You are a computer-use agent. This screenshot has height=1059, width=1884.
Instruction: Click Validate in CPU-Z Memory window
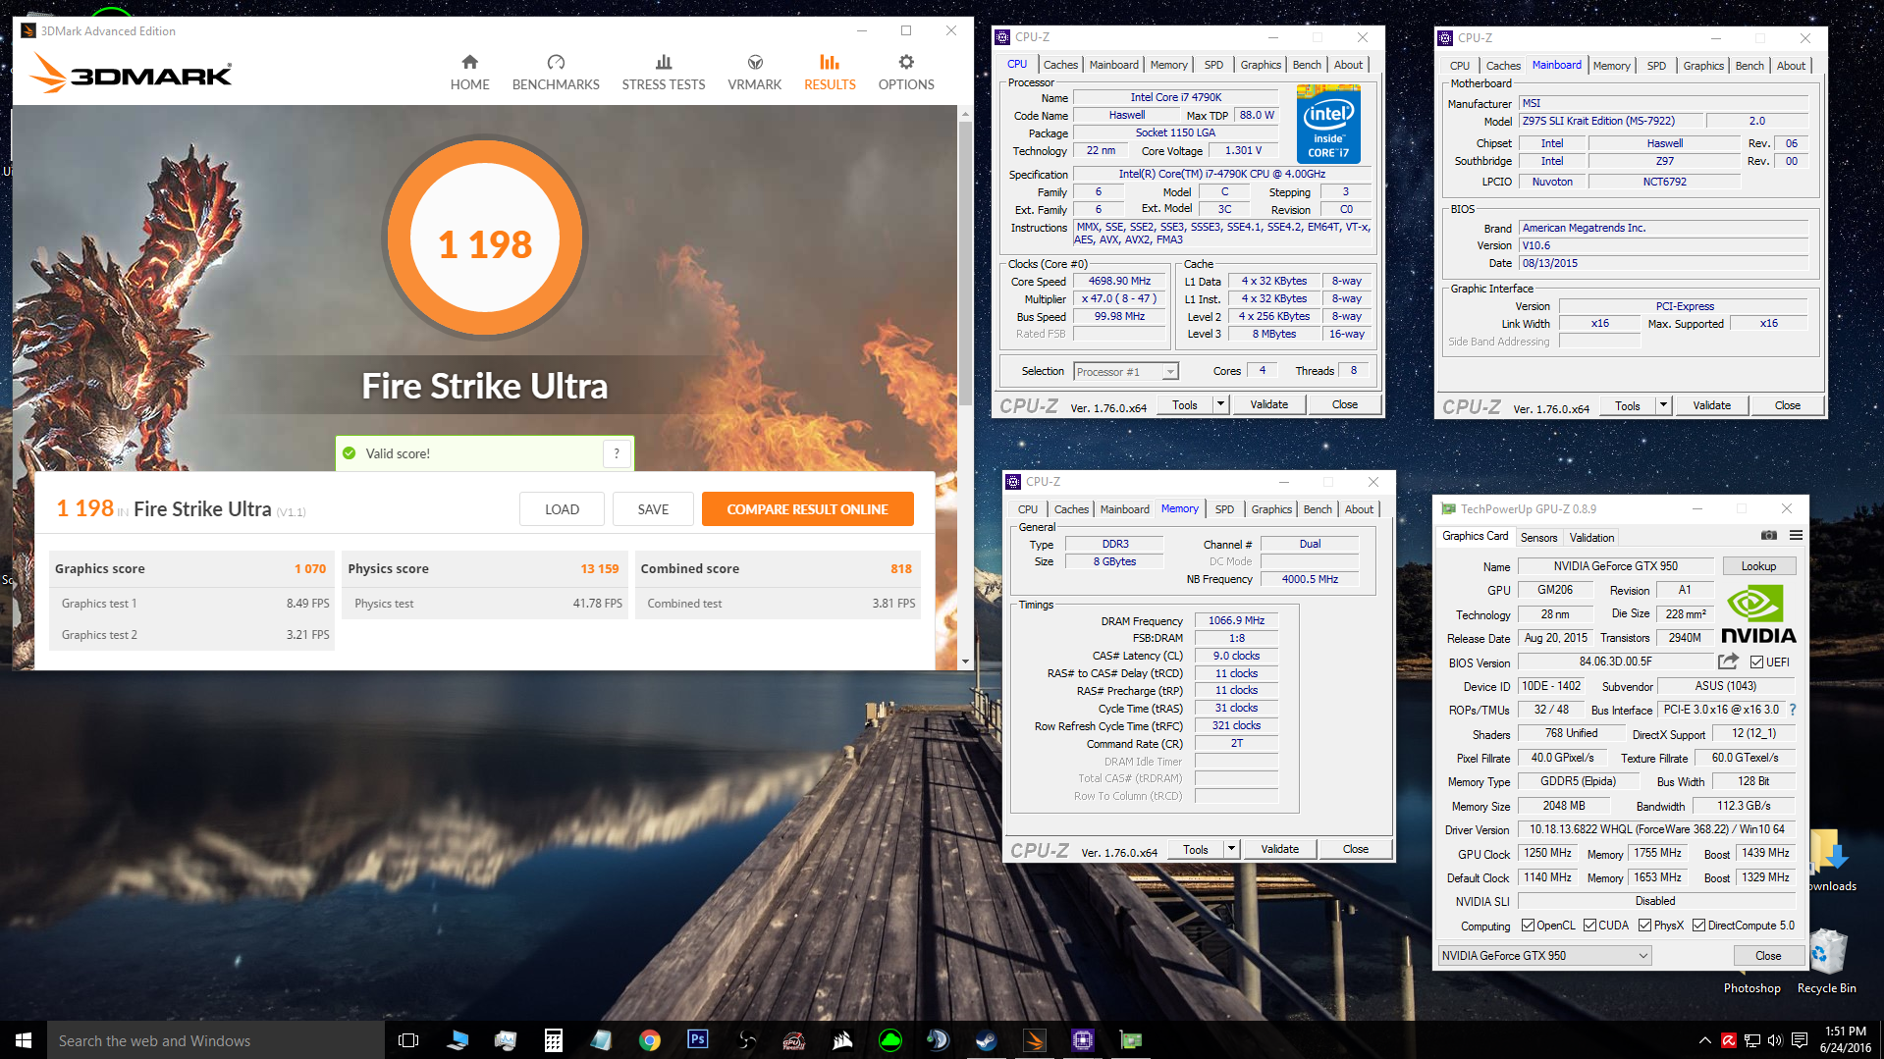(1279, 849)
